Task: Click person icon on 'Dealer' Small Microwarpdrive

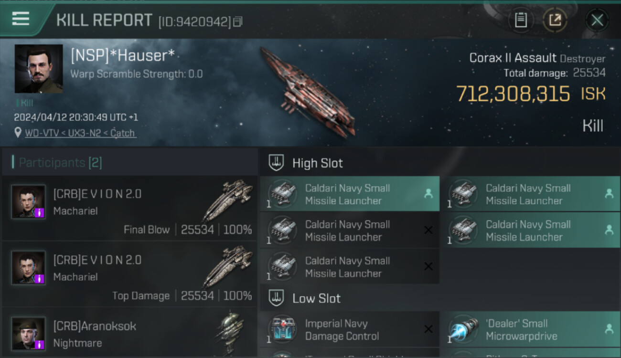Action: coord(609,329)
